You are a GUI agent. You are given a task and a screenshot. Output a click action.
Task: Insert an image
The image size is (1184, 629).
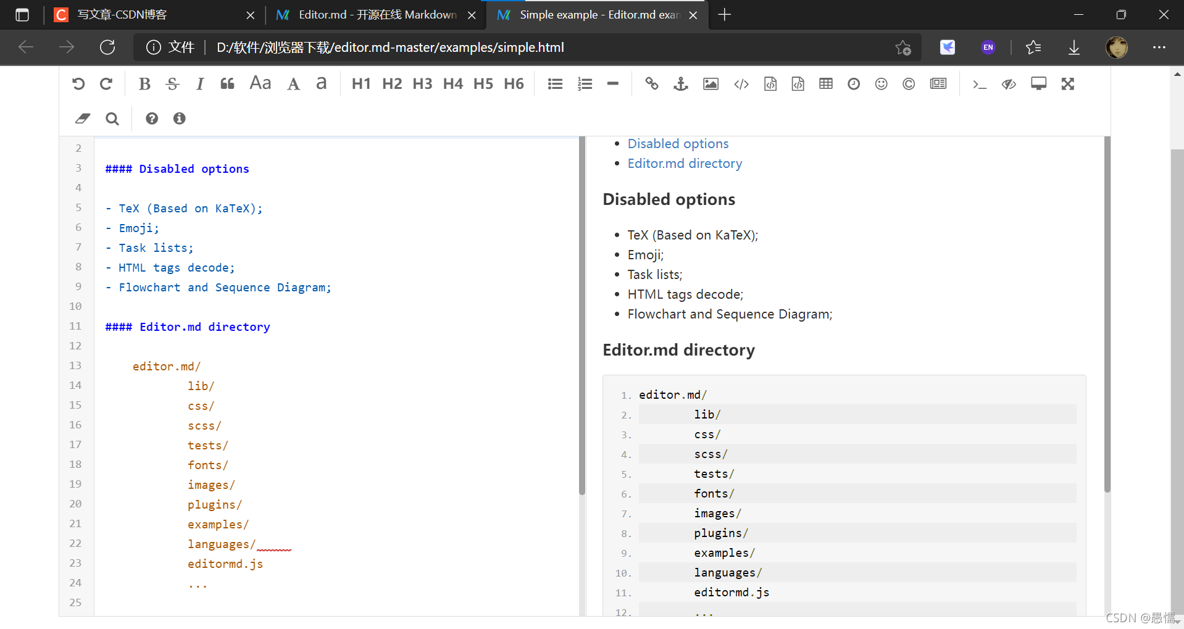tap(711, 84)
